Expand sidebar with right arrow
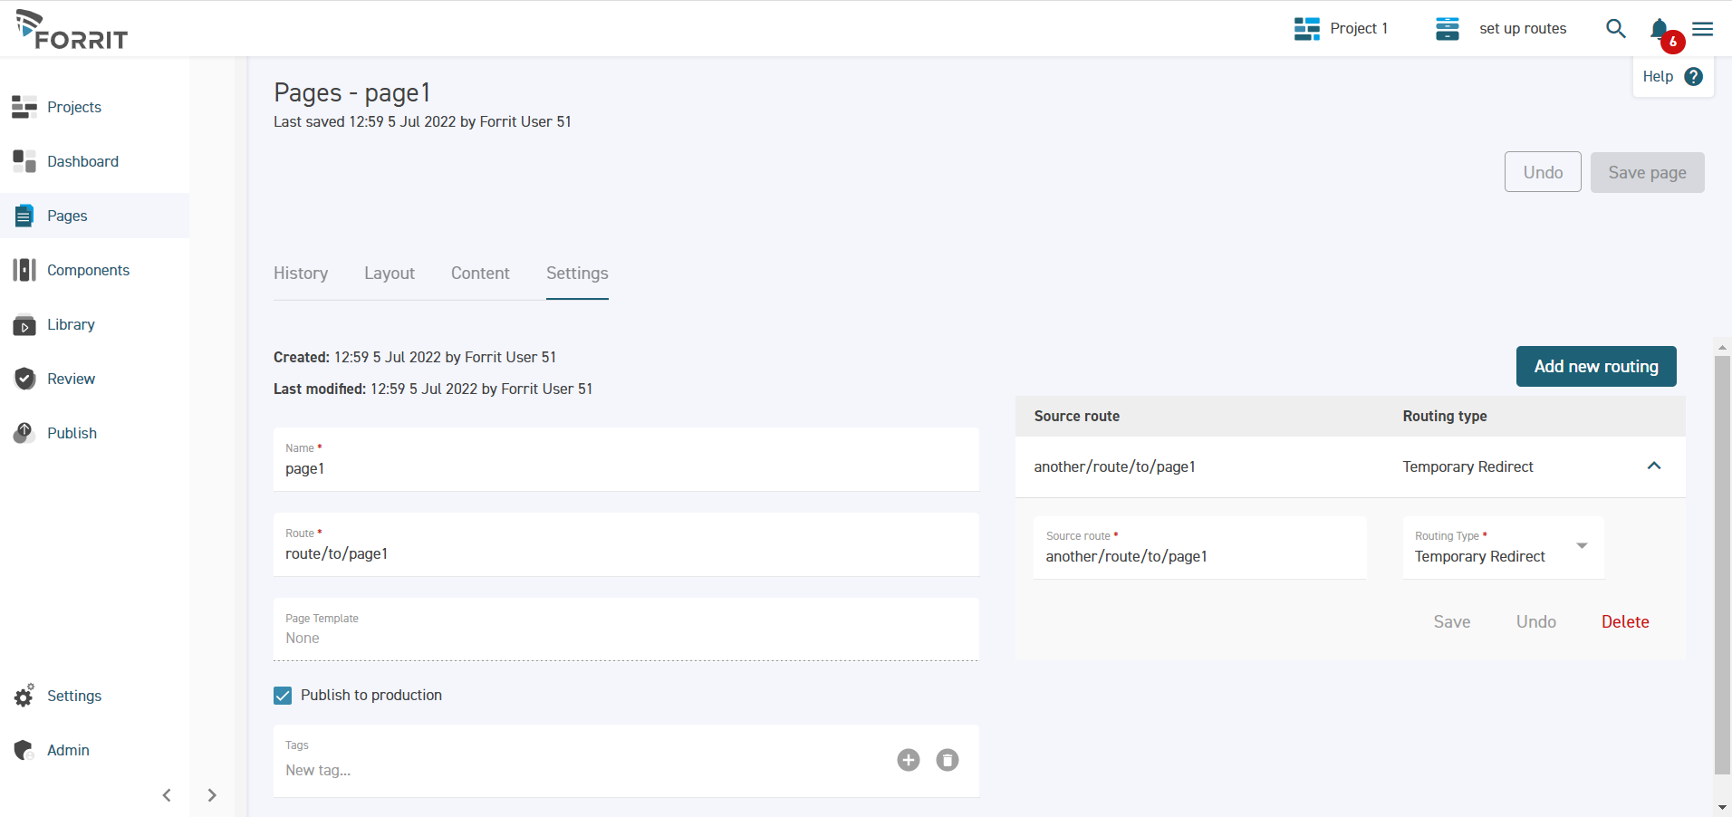The height and width of the screenshot is (817, 1732). [x=212, y=795]
